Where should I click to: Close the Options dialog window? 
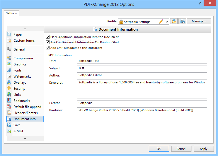(210, 3)
